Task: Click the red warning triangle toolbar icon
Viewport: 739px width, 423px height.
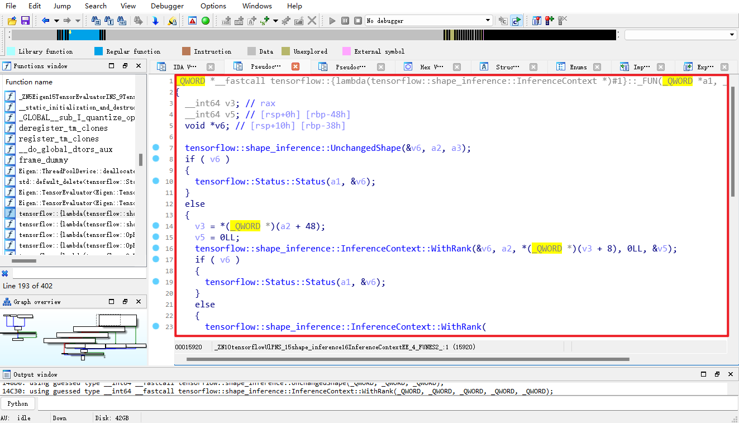Action: tap(192, 21)
